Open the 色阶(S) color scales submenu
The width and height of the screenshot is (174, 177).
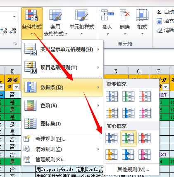tap(62, 106)
